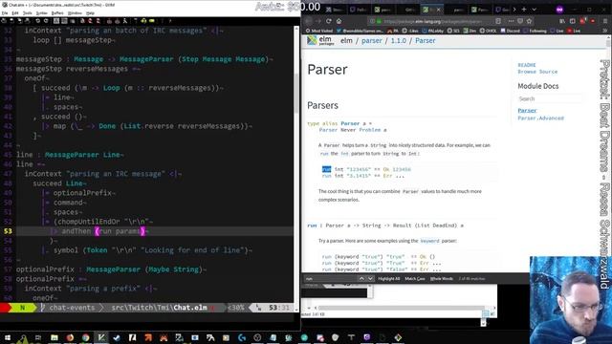Click the GVim find and replace toolbar icon
Screen dimensions: 612x344
(x=83, y=21)
